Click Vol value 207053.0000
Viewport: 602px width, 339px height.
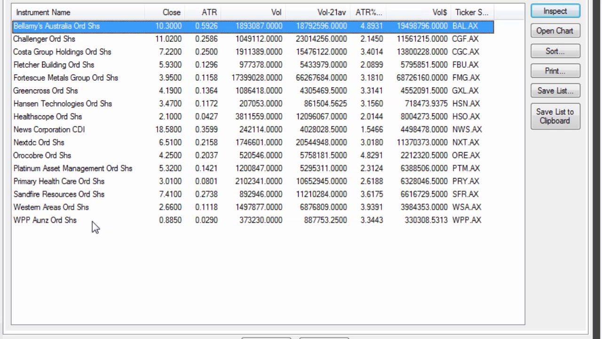[x=261, y=104]
